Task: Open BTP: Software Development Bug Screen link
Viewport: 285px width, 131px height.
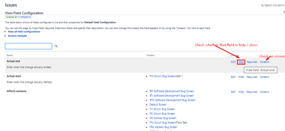Action: click(173, 100)
